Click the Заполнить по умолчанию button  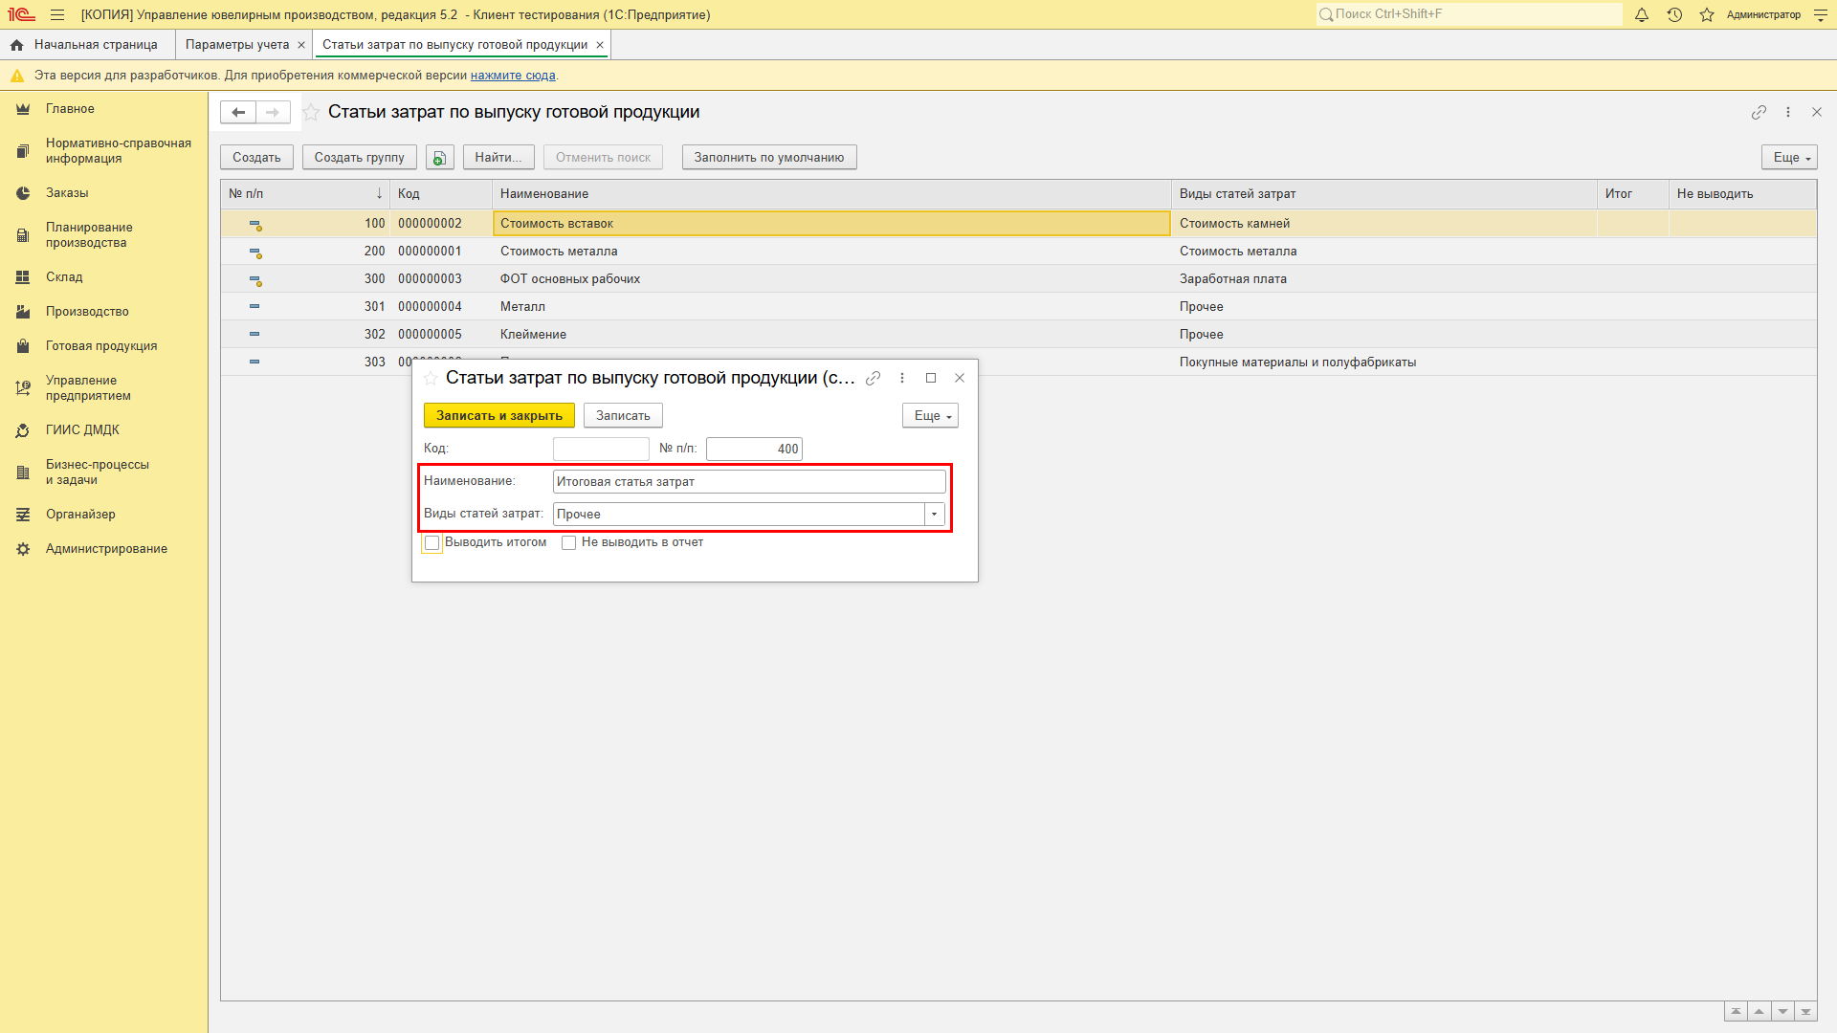click(x=769, y=157)
